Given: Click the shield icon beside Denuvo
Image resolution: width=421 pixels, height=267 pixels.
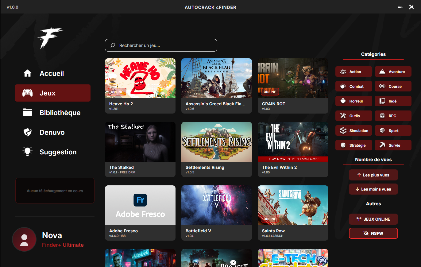Looking at the screenshot, I should (28, 132).
